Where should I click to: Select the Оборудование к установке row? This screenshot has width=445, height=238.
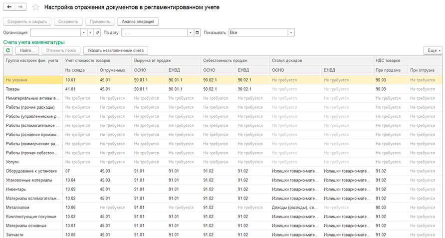pyautogui.click(x=223, y=171)
